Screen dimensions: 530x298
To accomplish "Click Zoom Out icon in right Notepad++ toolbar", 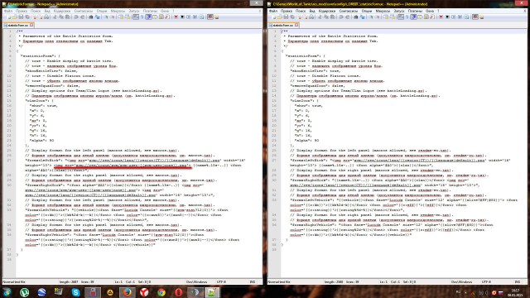I will [378, 17].
